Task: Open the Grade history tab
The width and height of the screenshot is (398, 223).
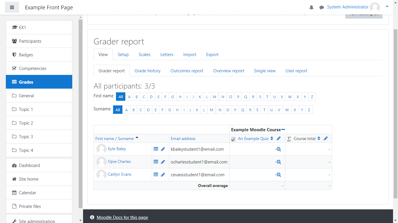Action: 147,71
